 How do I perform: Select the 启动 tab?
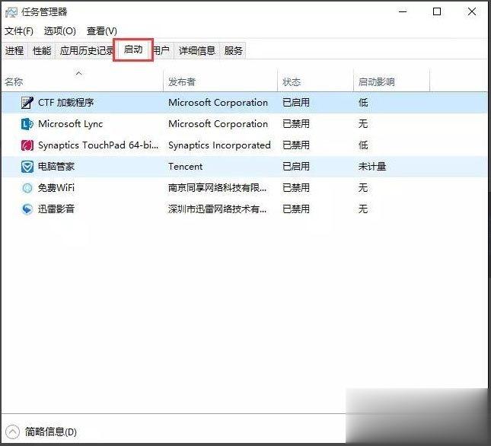point(133,49)
